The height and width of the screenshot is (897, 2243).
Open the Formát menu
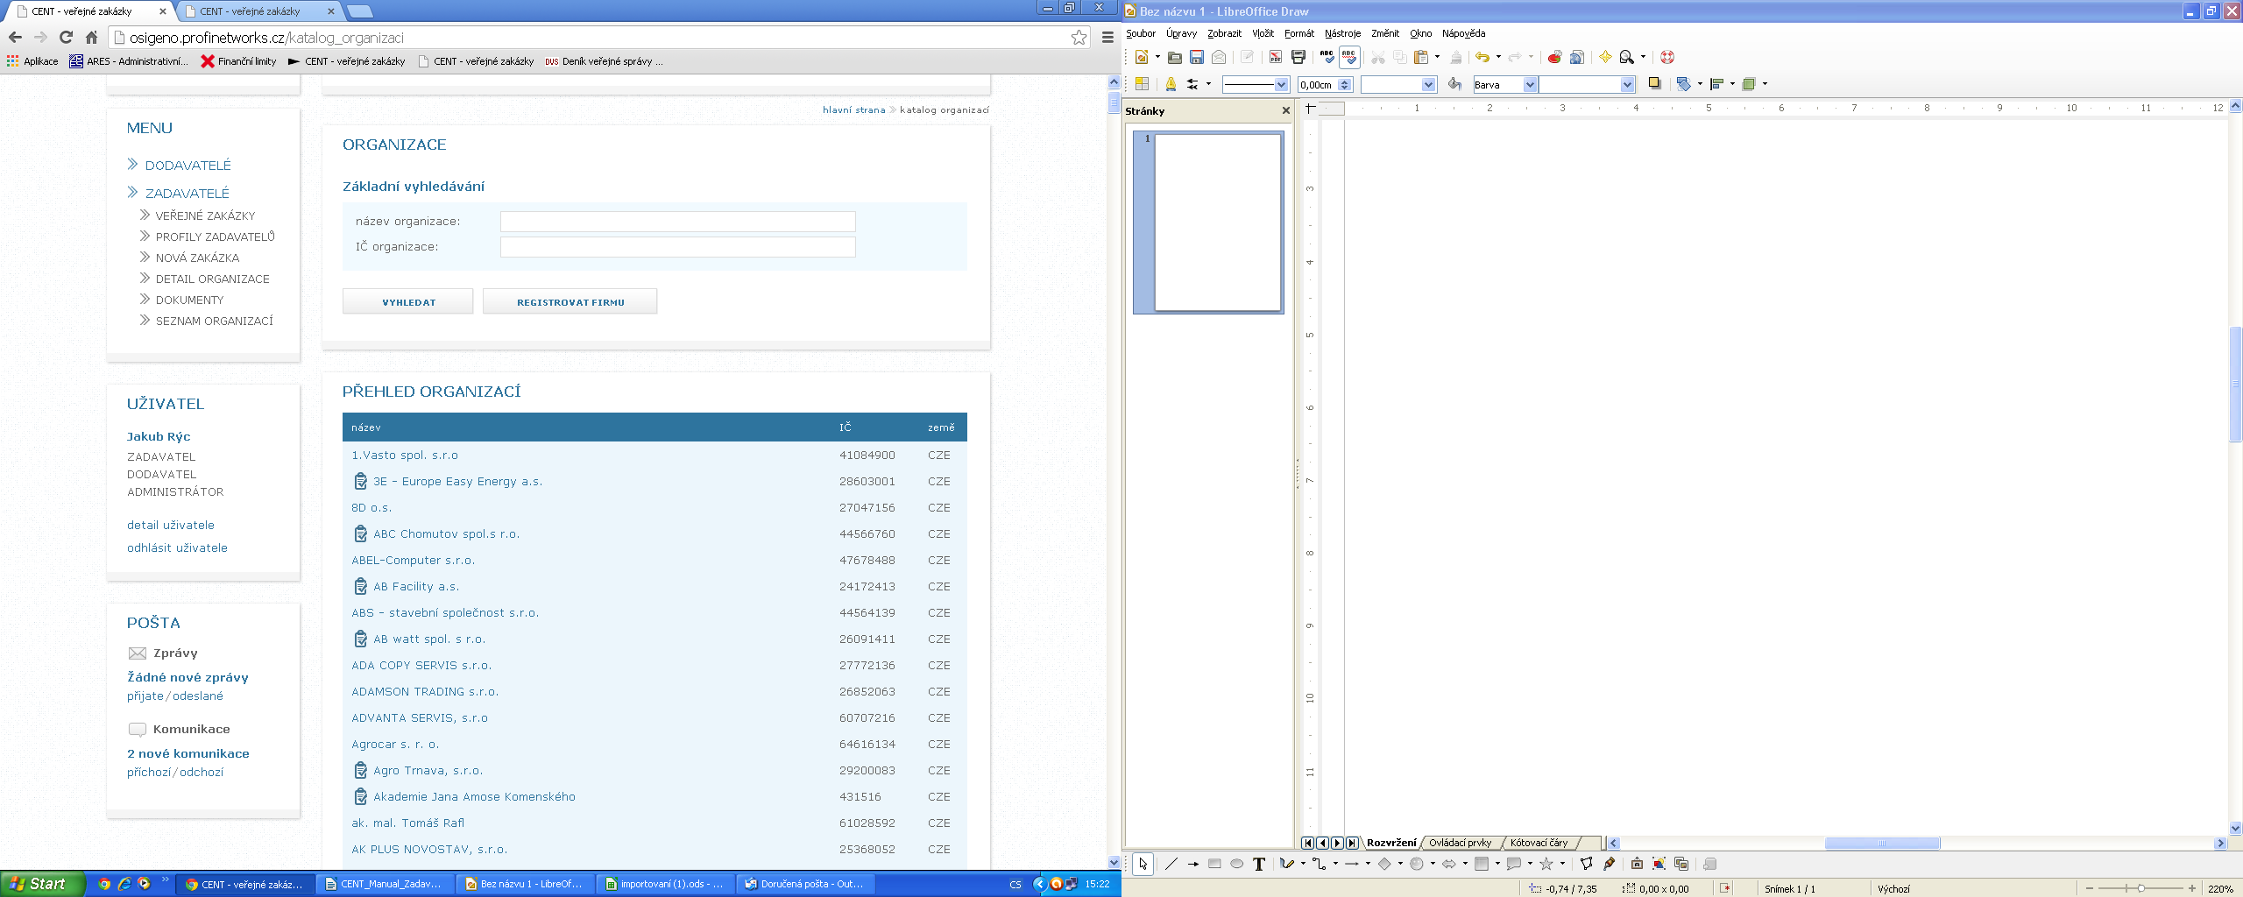click(x=1298, y=33)
